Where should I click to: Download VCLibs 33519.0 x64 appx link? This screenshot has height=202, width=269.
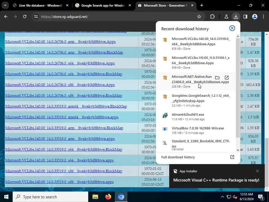(59, 160)
